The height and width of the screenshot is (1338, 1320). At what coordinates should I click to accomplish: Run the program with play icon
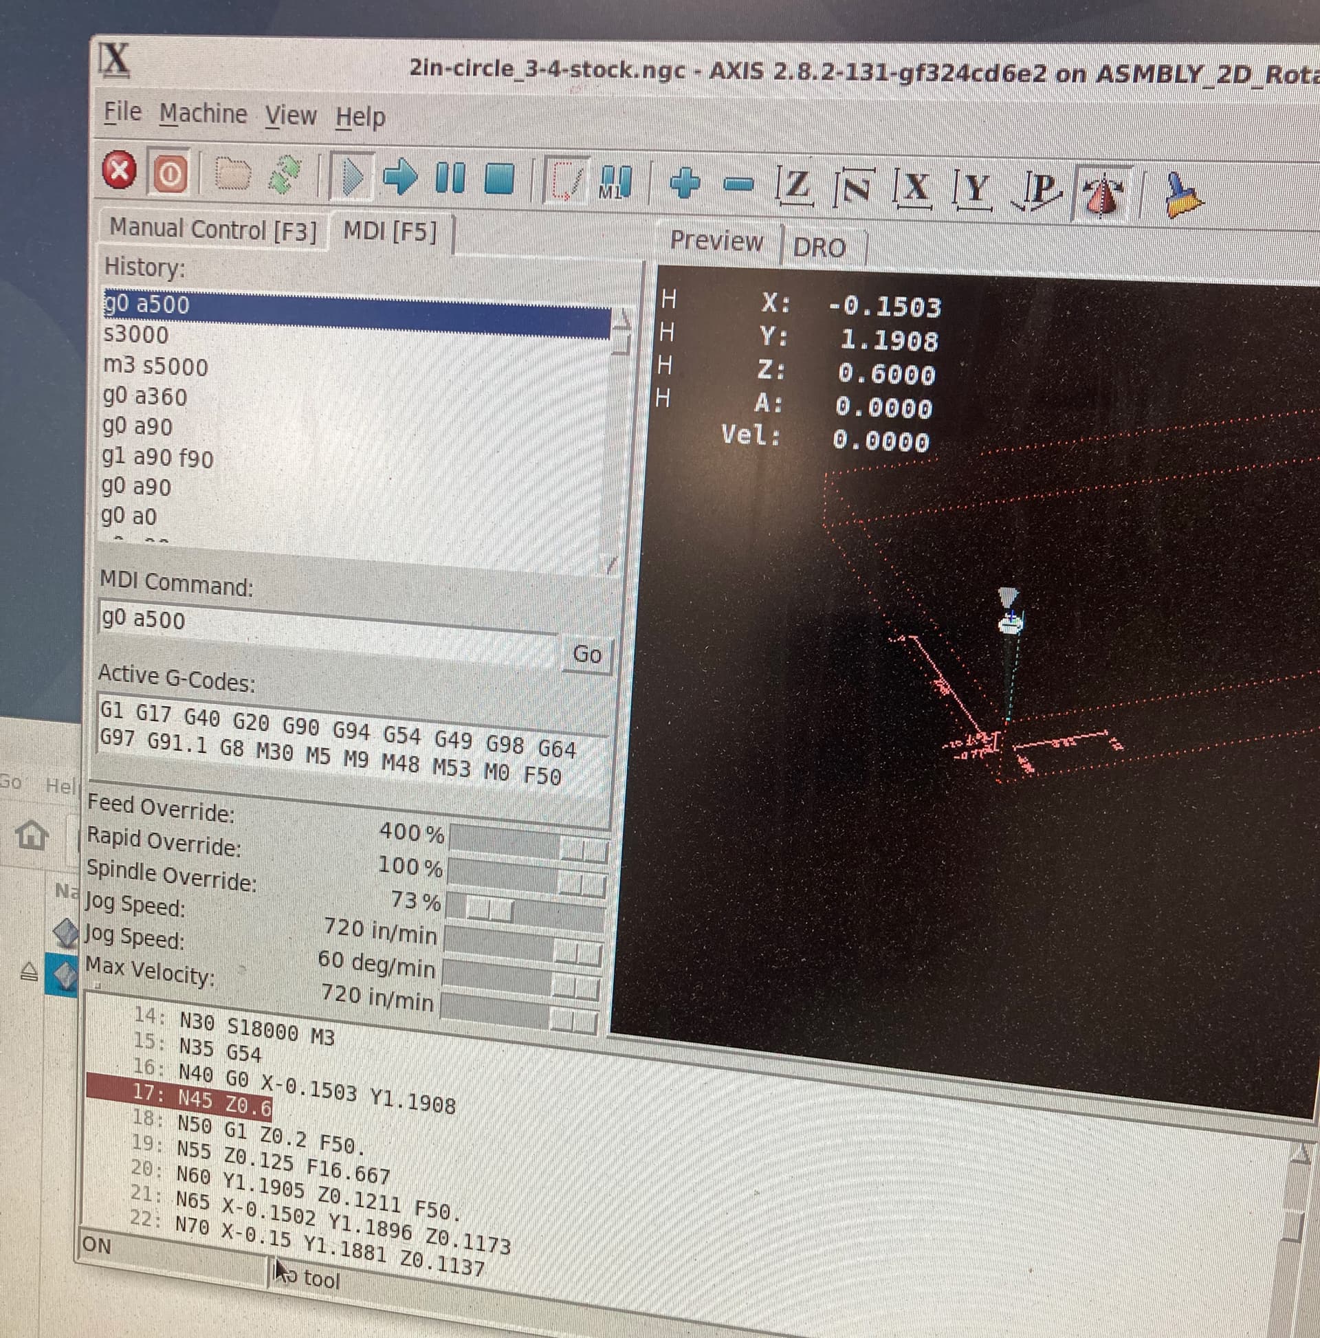pos(353,177)
